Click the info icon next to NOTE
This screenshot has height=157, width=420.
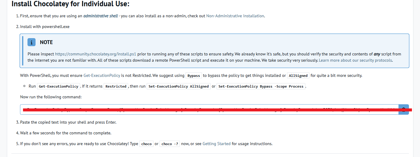click(x=31, y=42)
